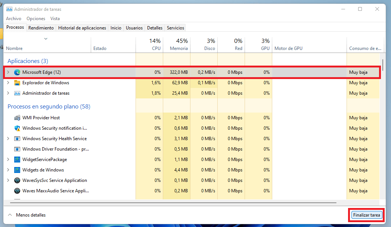Click the WavesSysSvc Service Application icon
The height and width of the screenshot is (227, 391).
click(x=17, y=180)
